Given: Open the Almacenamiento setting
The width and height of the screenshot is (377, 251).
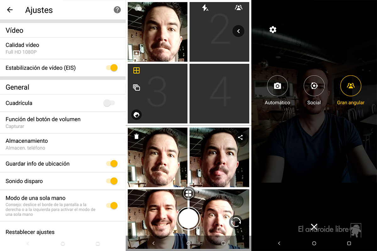Looking at the screenshot, I should [x=63, y=144].
